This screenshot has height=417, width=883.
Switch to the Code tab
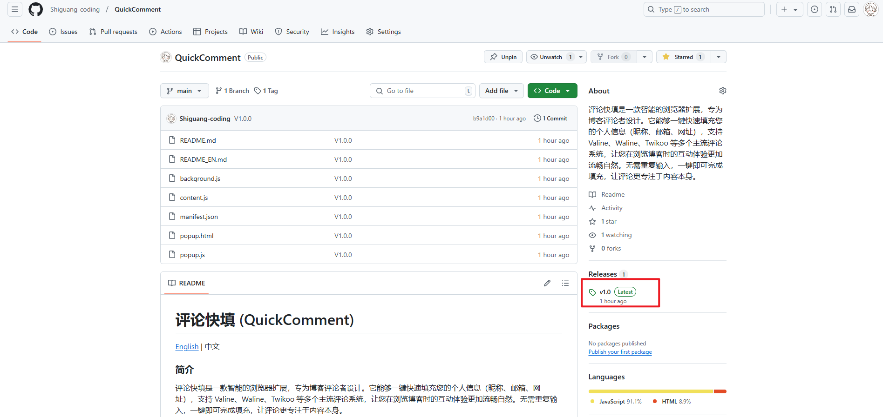pos(24,32)
